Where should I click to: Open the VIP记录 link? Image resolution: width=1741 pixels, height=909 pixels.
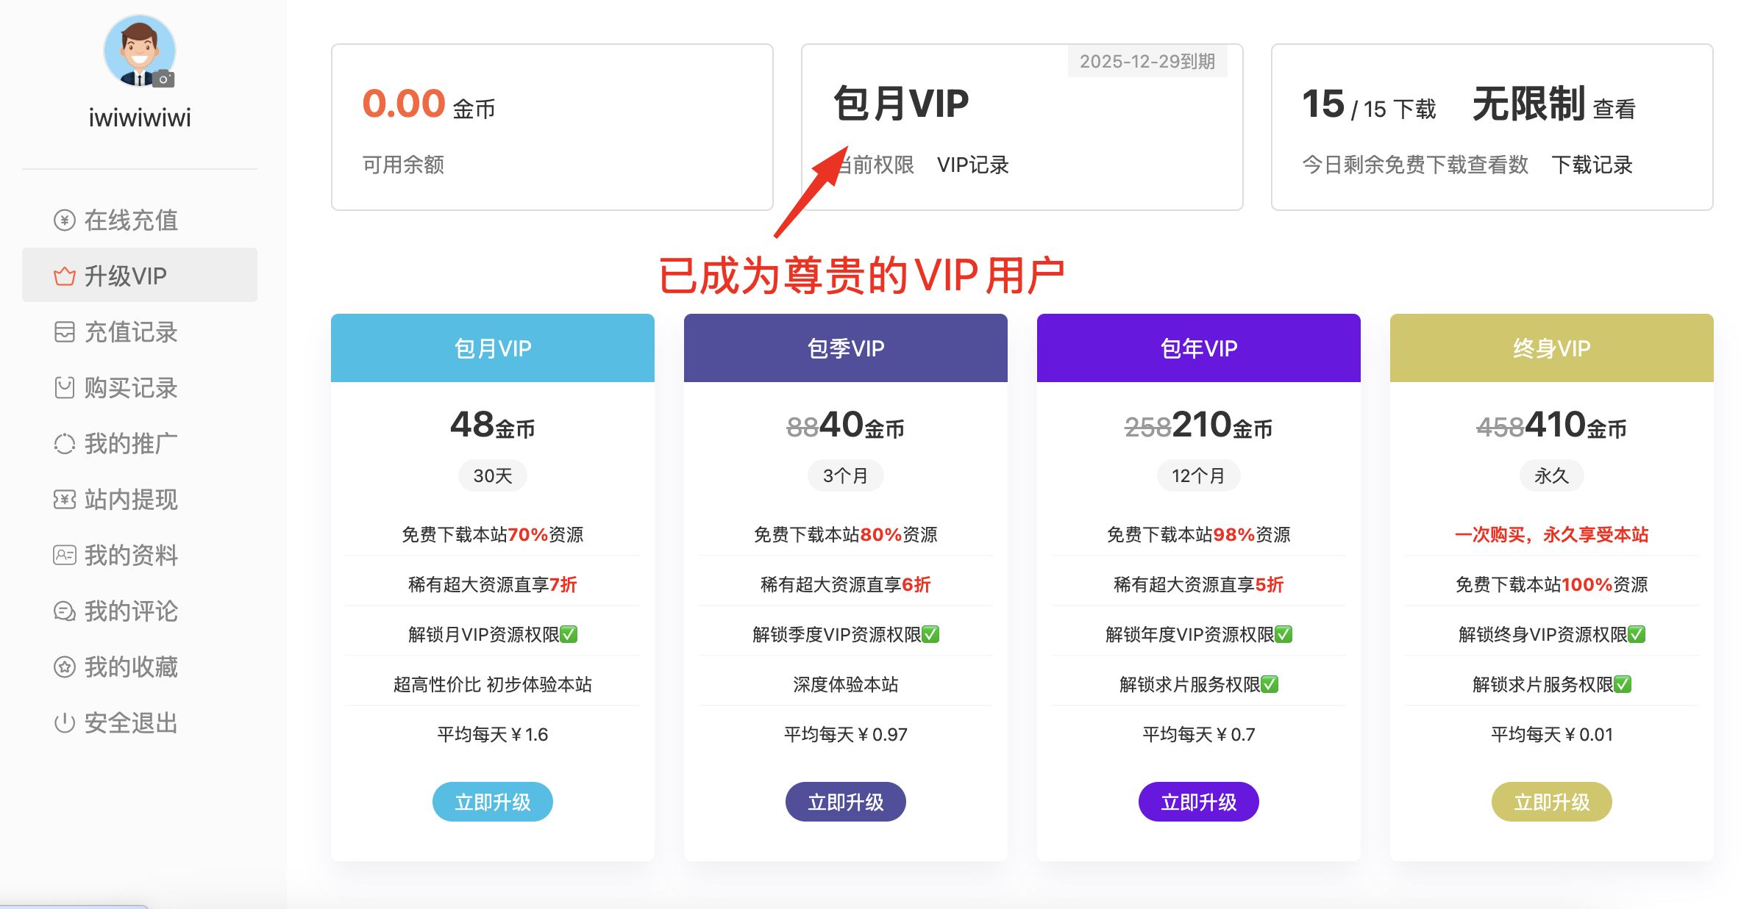tap(972, 165)
